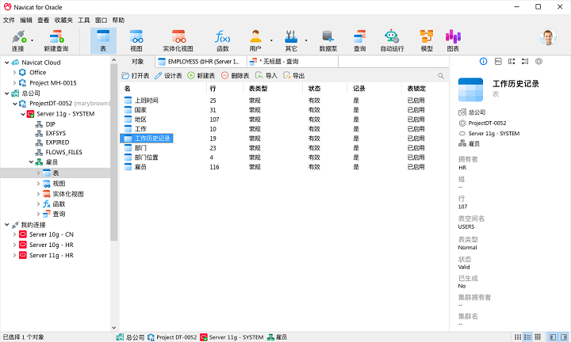This screenshot has width=571, height=342.
Task: Switch to list view in status bar
Action: click(527, 337)
